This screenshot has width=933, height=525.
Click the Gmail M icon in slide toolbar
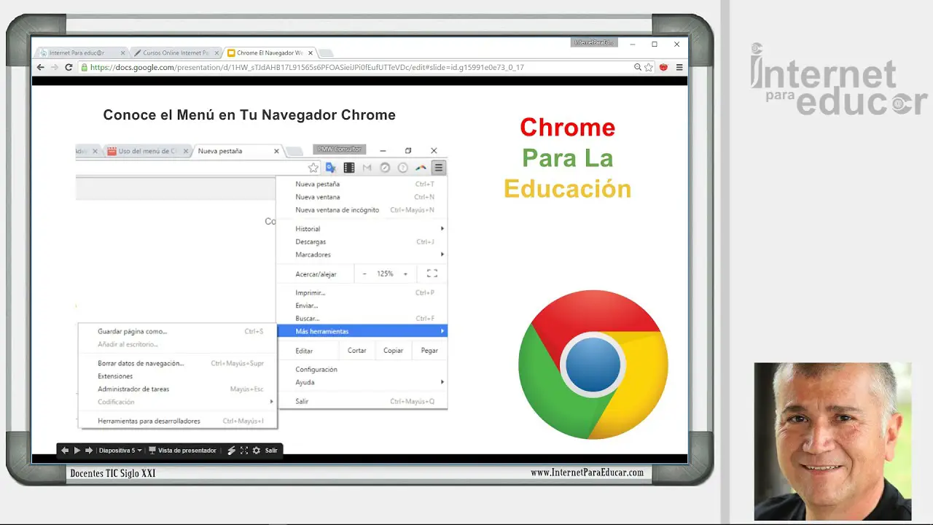pyautogui.click(x=367, y=168)
